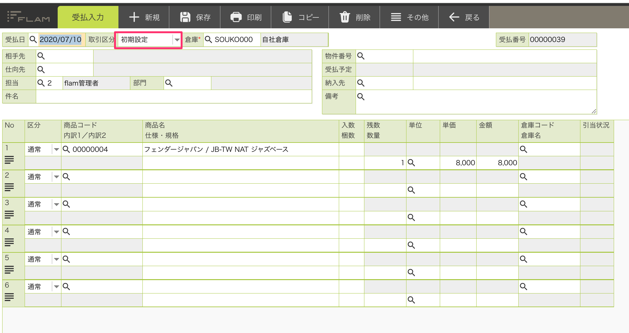The width and height of the screenshot is (629, 333).
Task: Click row 5 line menu icon
Action: pos(9,270)
